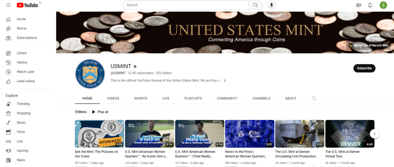Click the USMINT channel name

coord(121,66)
